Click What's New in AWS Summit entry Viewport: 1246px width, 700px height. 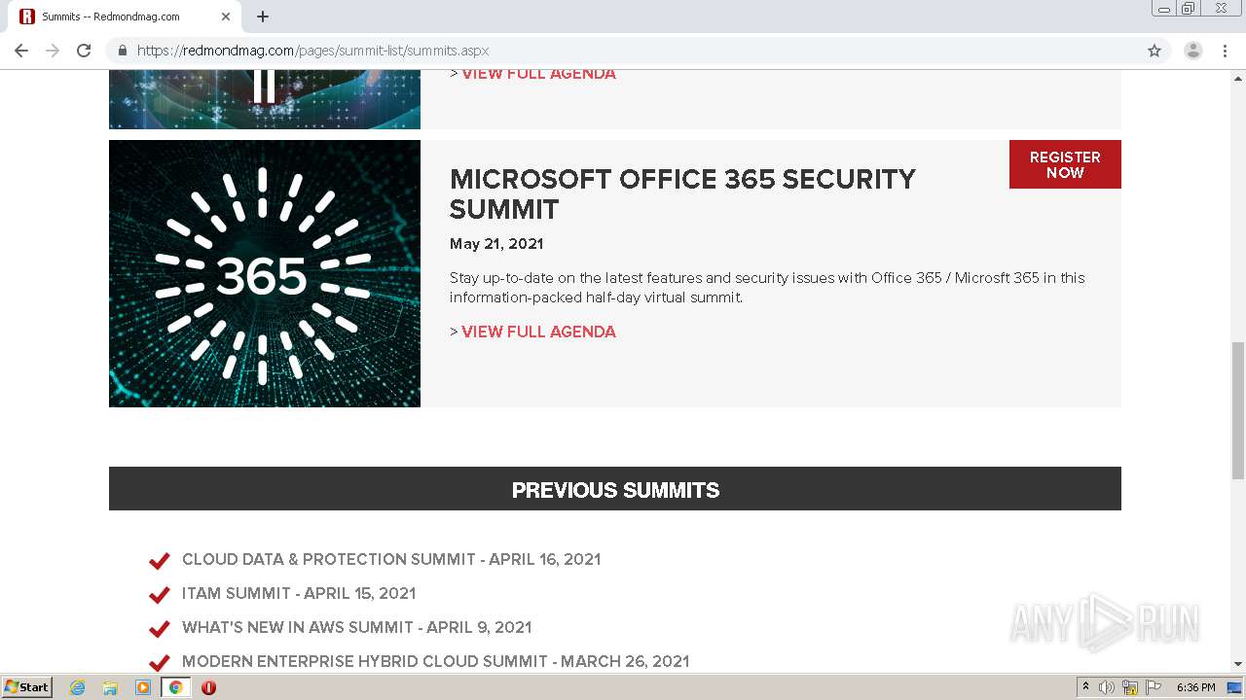[356, 627]
